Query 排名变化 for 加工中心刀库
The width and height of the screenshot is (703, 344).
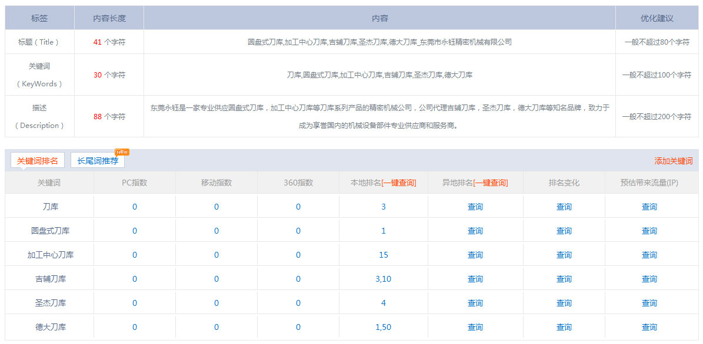click(564, 255)
